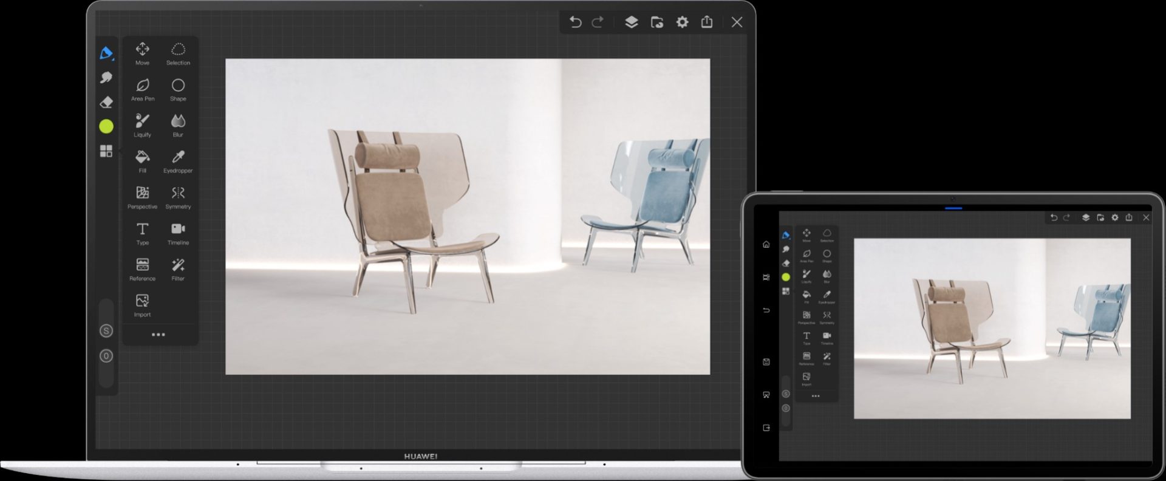1166x481 pixels.
Task: Expand more tools via the laptop's three-dot button
Action: click(158, 335)
